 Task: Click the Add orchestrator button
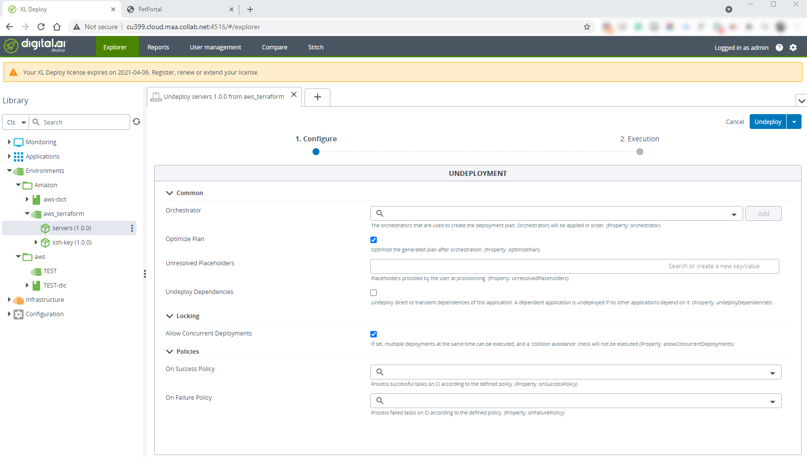pyautogui.click(x=763, y=213)
